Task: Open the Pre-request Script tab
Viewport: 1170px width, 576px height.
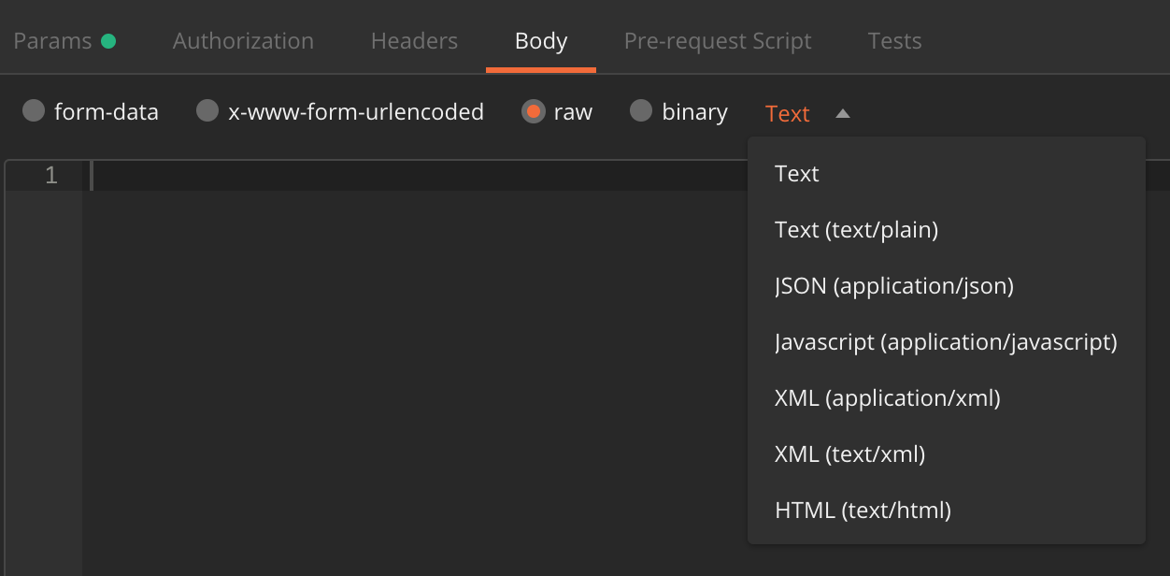Action: tap(718, 41)
